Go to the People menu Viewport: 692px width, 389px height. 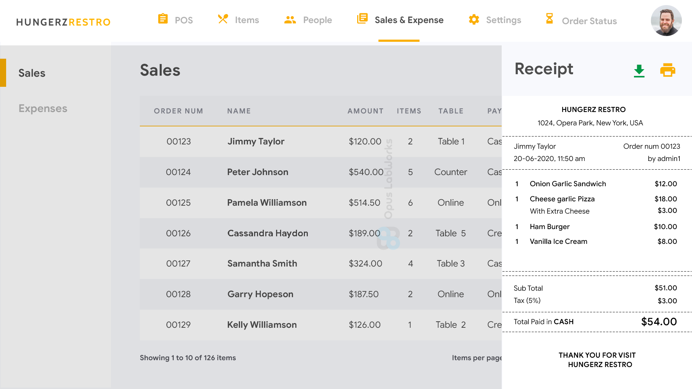pos(317,20)
